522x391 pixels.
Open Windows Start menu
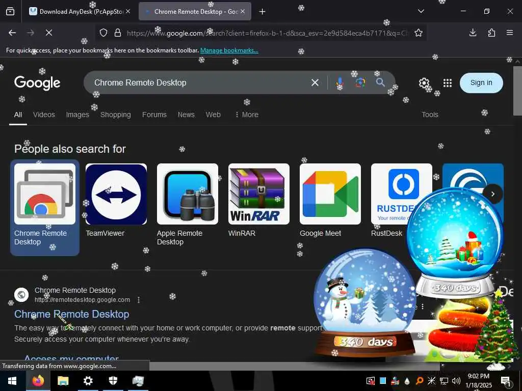coord(12,381)
